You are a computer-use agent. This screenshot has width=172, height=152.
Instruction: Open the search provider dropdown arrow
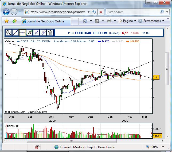pyautogui.click(x=167, y=12)
